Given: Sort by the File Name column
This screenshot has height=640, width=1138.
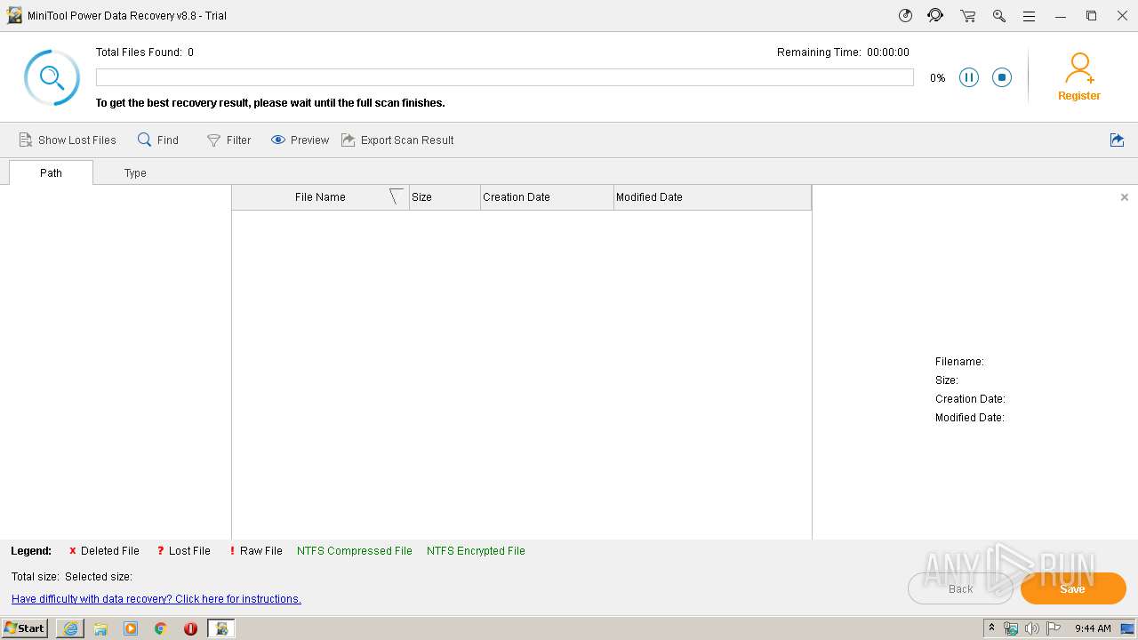Looking at the screenshot, I should pyautogui.click(x=320, y=197).
